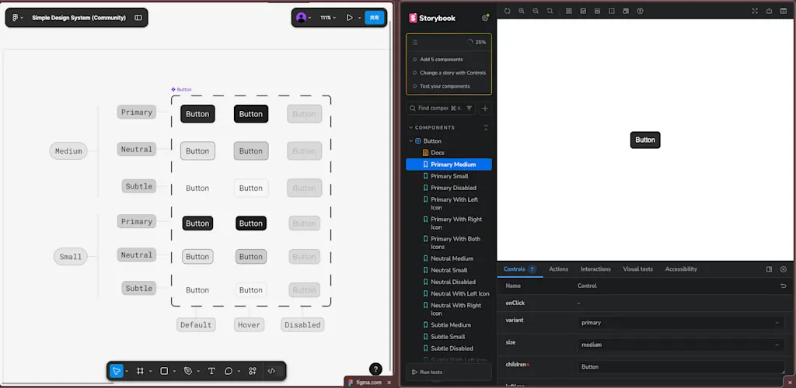
Task: Click the rendered Button in Storybook preview
Action: tap(645, 140)
